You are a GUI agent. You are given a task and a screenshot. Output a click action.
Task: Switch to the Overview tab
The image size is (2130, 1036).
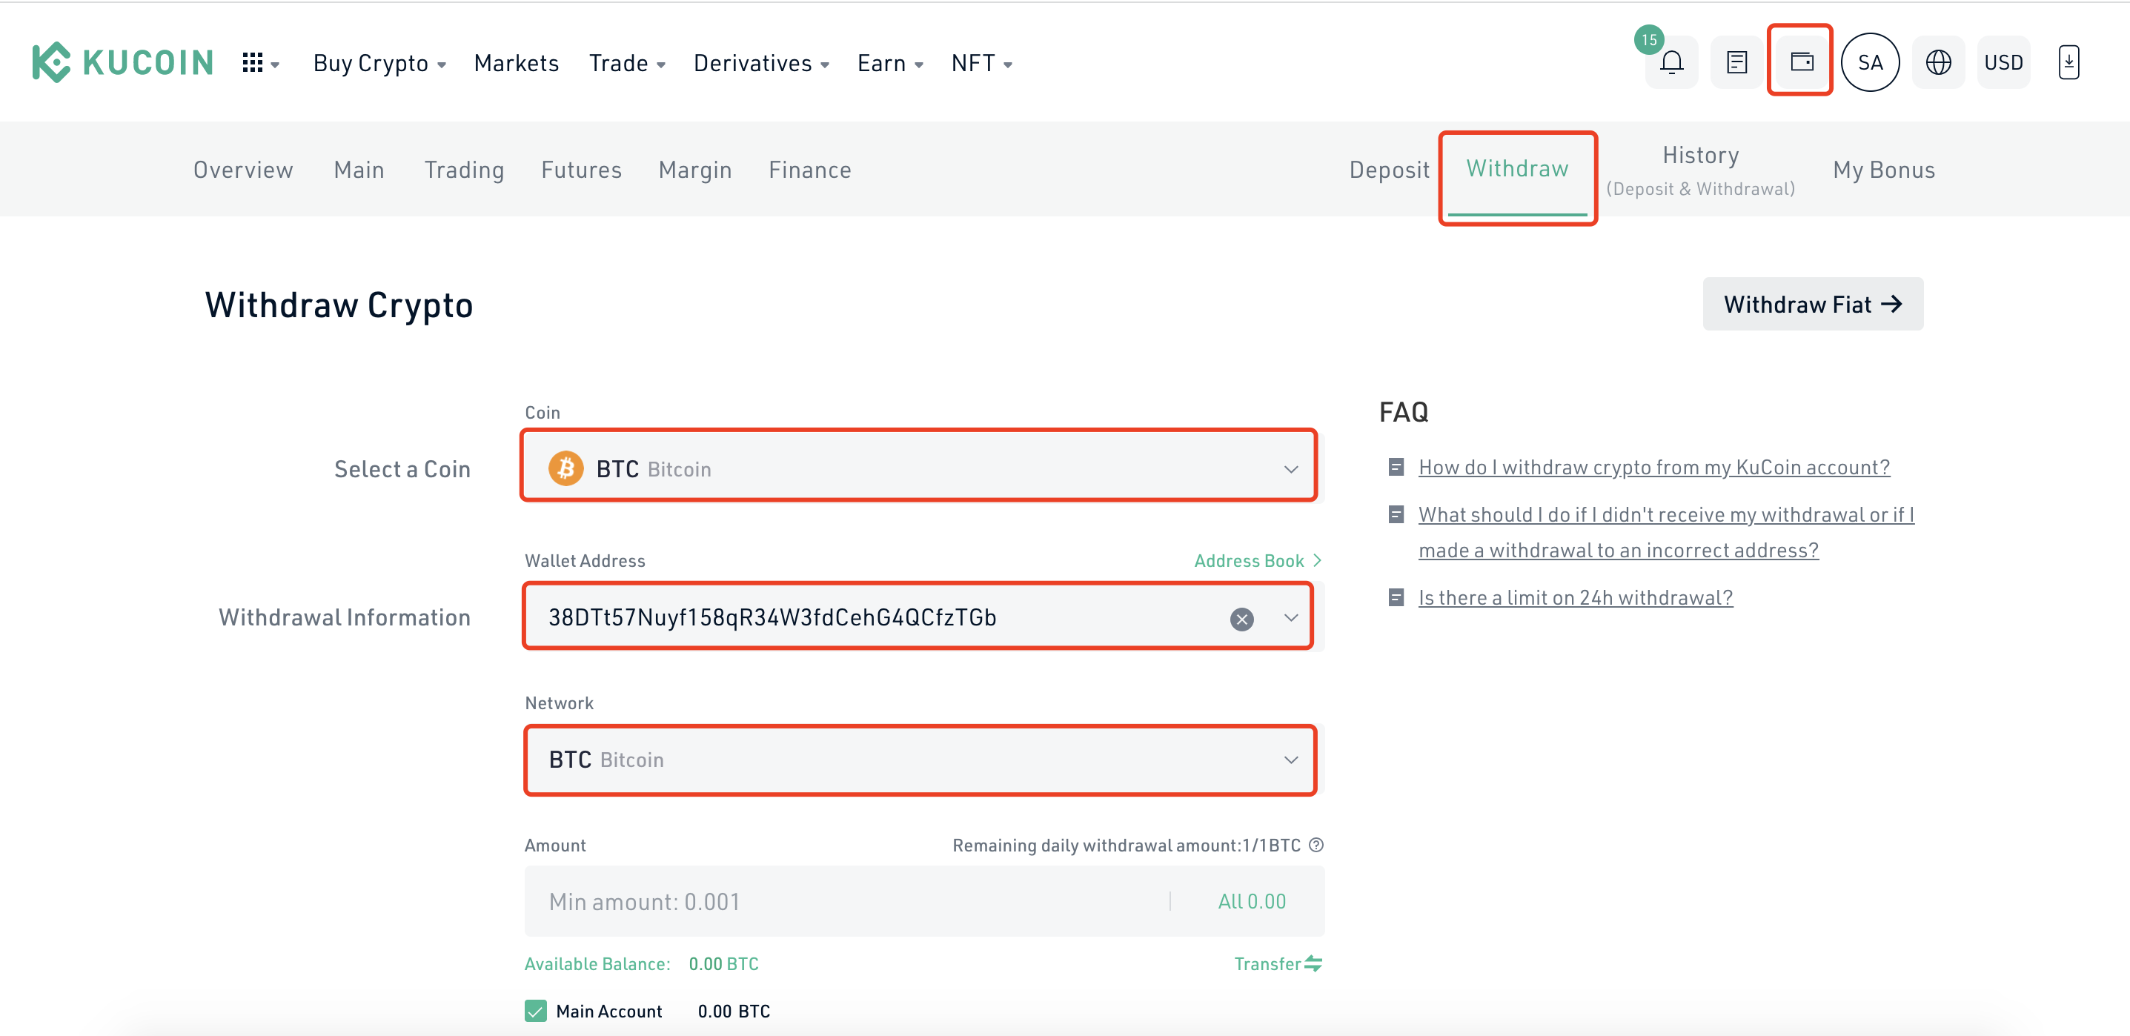243,170
